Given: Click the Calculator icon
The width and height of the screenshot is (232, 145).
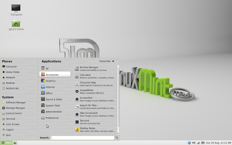Looking at the screenshot, I should (x=77, y=76).
